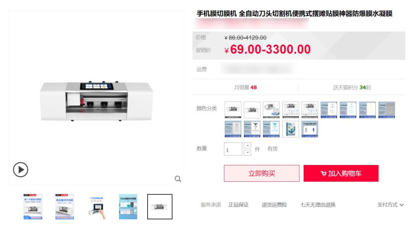Click the magnifier zoom icon on product image

[178, 179]
